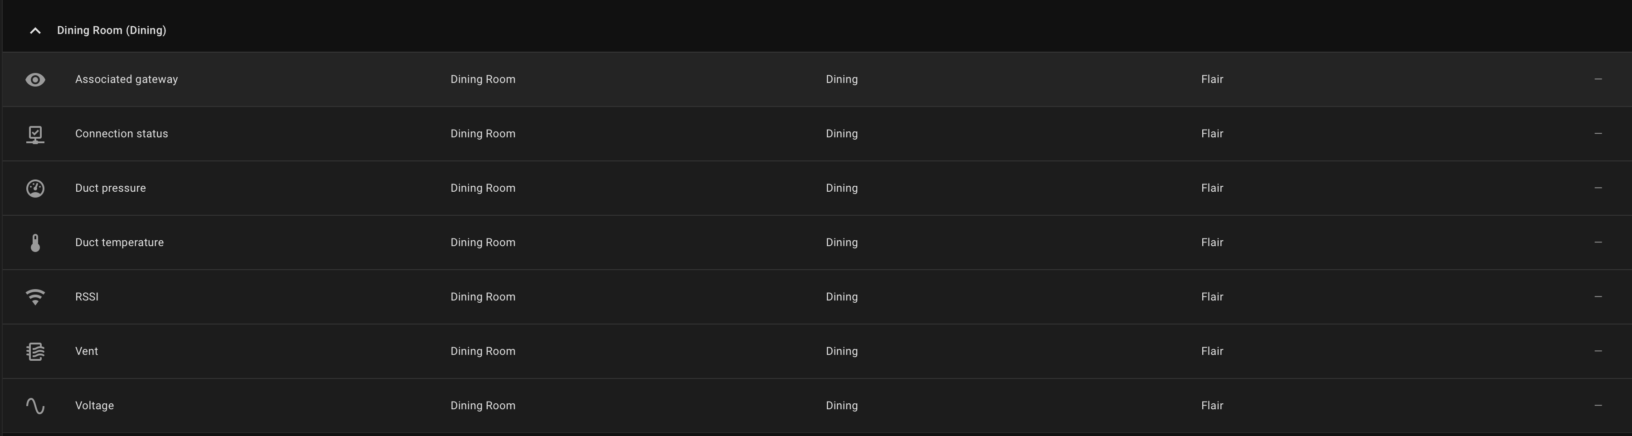
Task: Click the Dining Room (Dining) header text
Action: tap(112, 30)
